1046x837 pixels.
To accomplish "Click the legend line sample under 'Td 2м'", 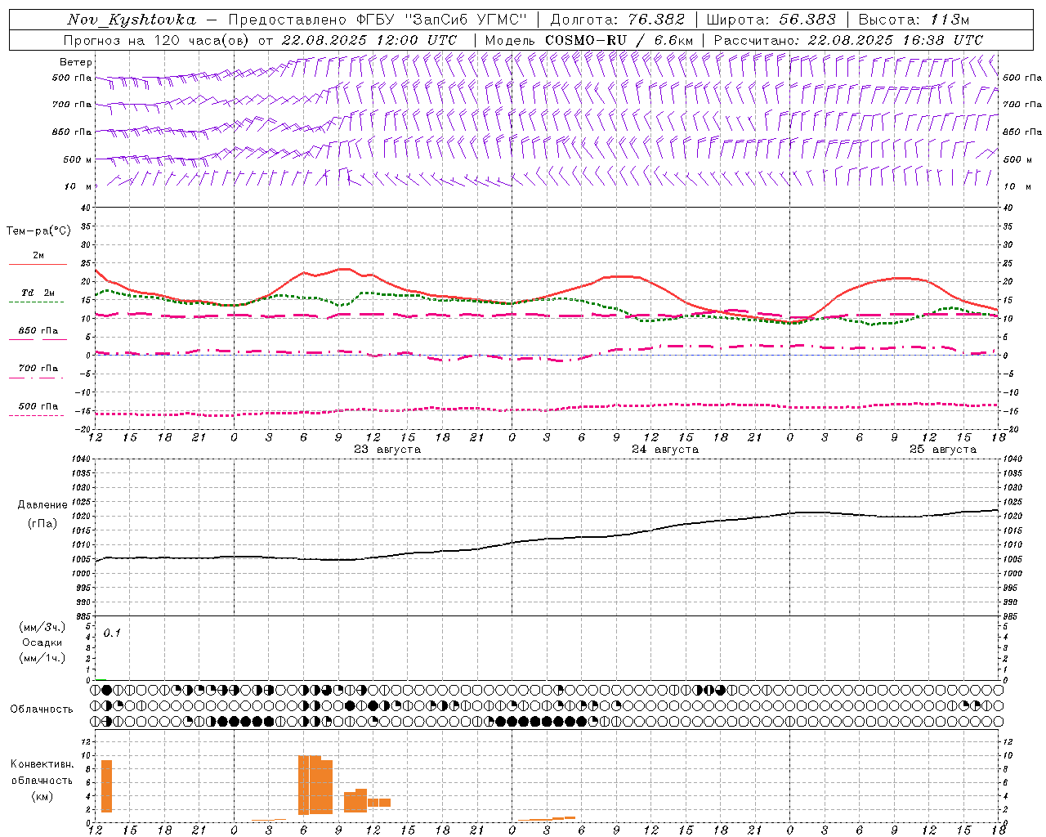I will pos(36,302).
